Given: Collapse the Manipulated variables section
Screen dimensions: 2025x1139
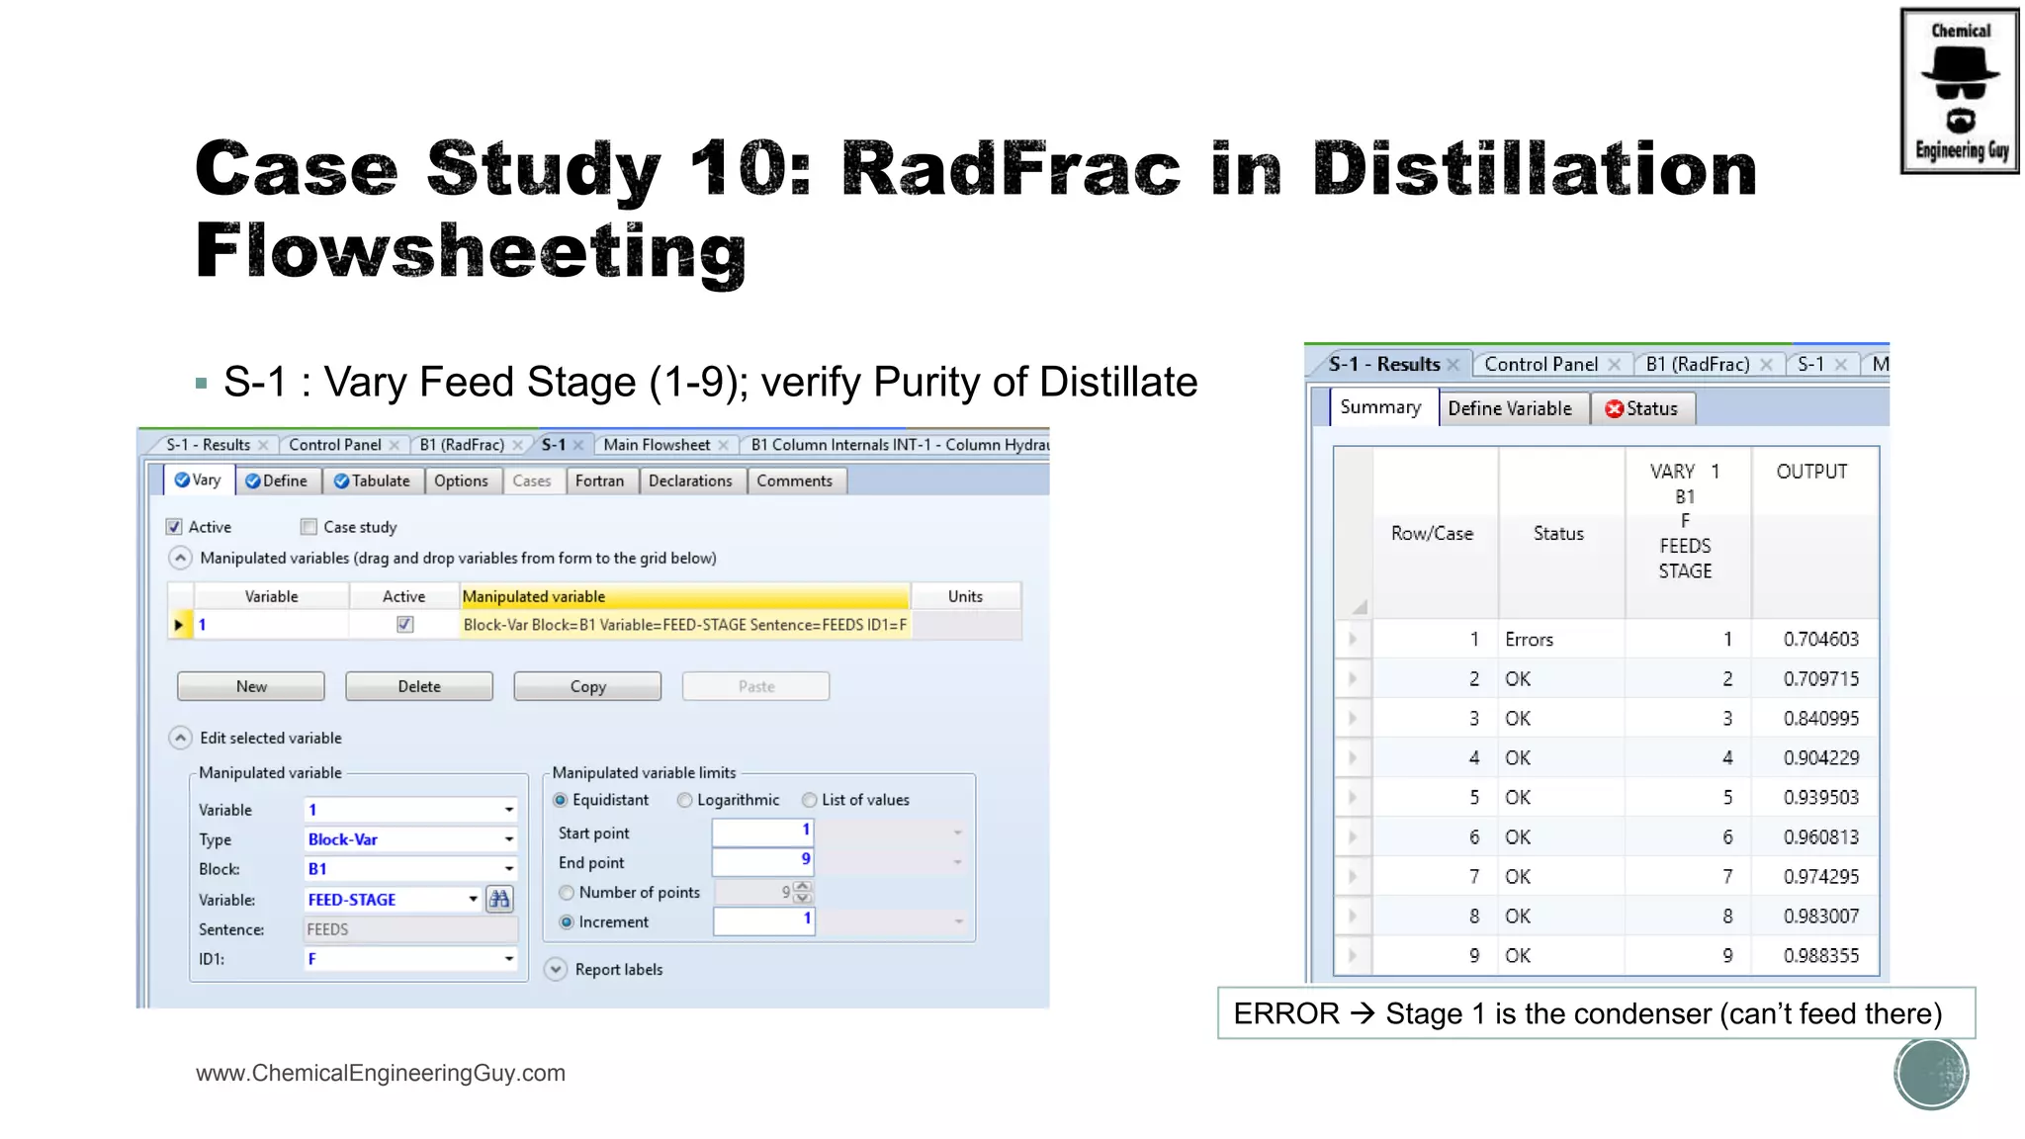Looking at the screenshot, I should (x=180, y=559).
